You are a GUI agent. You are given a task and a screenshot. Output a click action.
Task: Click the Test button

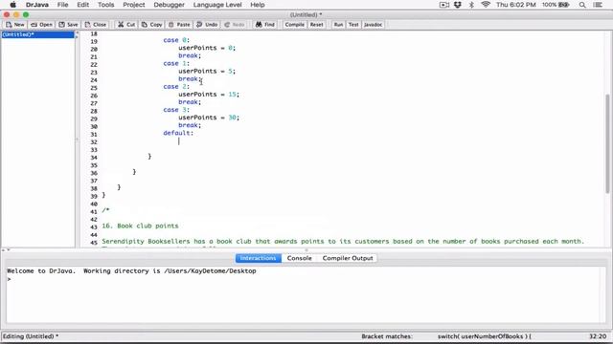[353, 25]
